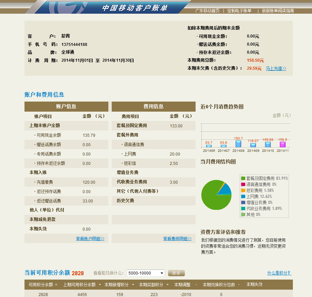Click the blue 上网费 pie slice
Image resolution: width=312 pixels, height=297 pixels.
[226, 190]
